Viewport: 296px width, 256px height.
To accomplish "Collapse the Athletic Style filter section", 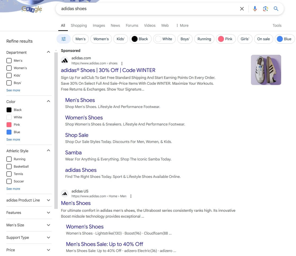I will coord(48,150).
